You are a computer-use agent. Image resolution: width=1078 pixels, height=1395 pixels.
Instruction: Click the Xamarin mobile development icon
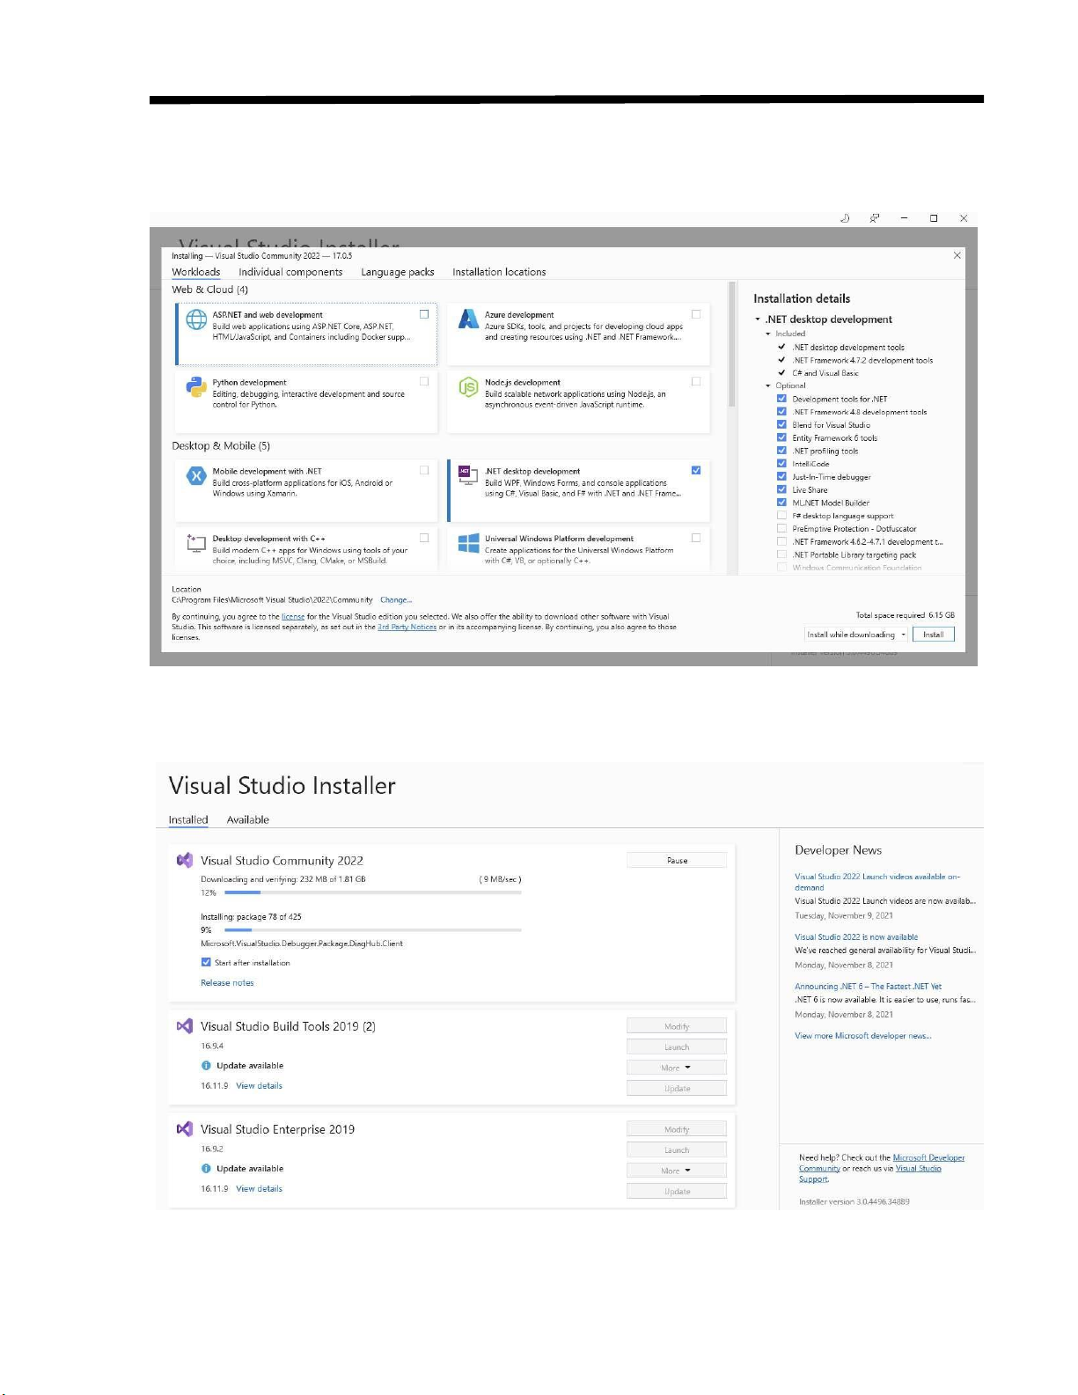click(196, 476)
